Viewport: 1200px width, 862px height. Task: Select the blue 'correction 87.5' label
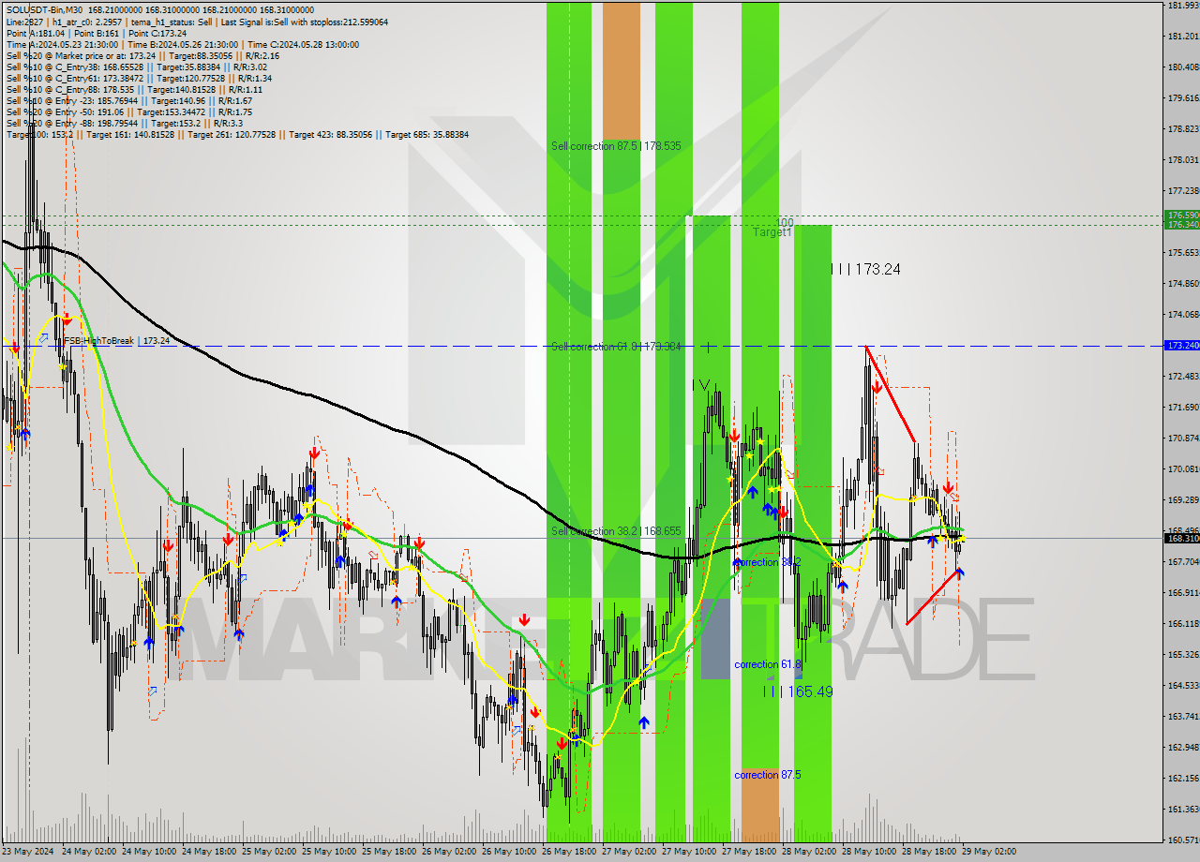coord(768,775)
